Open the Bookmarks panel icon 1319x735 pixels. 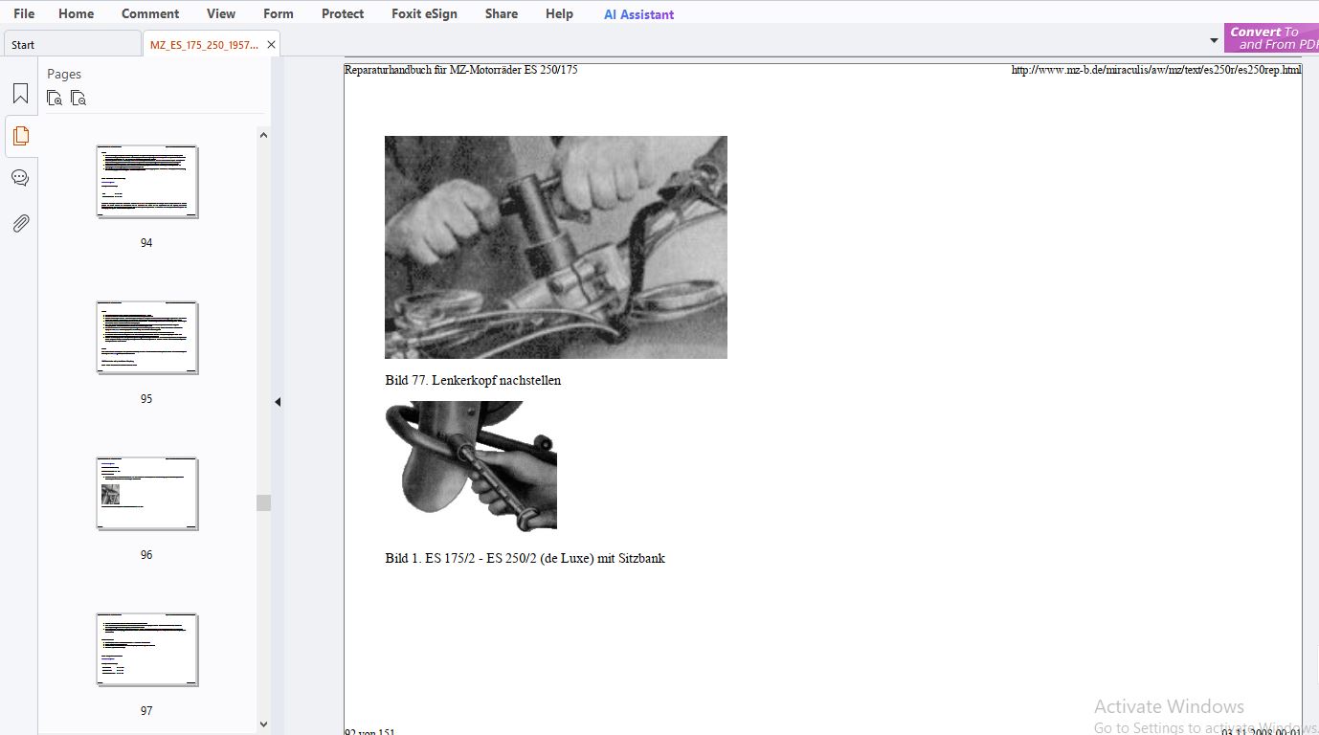20,94
